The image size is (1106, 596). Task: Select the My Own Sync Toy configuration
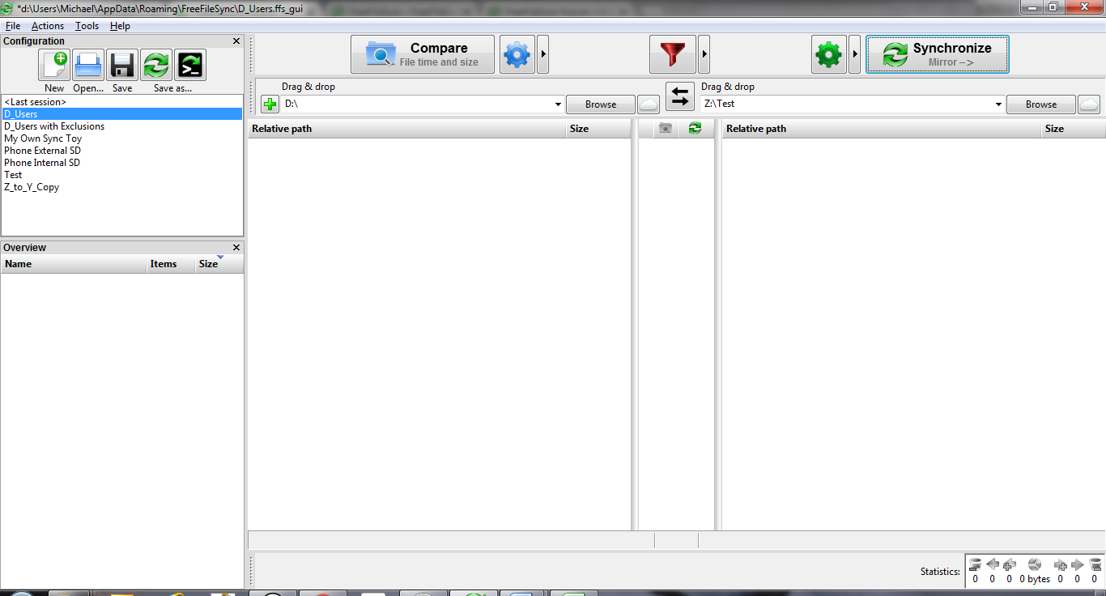click(x=122, y=138)
